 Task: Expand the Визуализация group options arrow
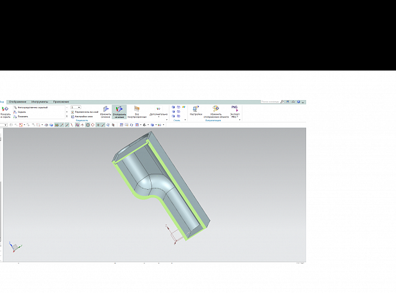(x=239, y=120)
